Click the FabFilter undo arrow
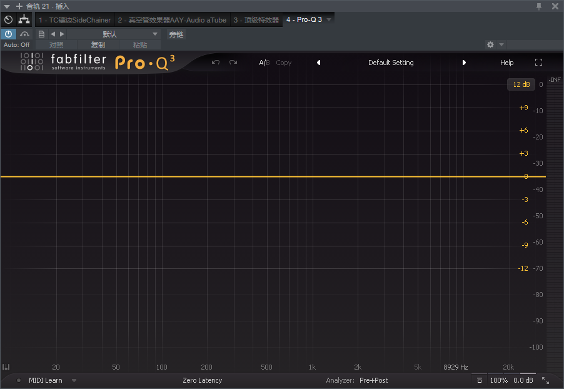Screen dimensions: 564x389 [216, 63]
